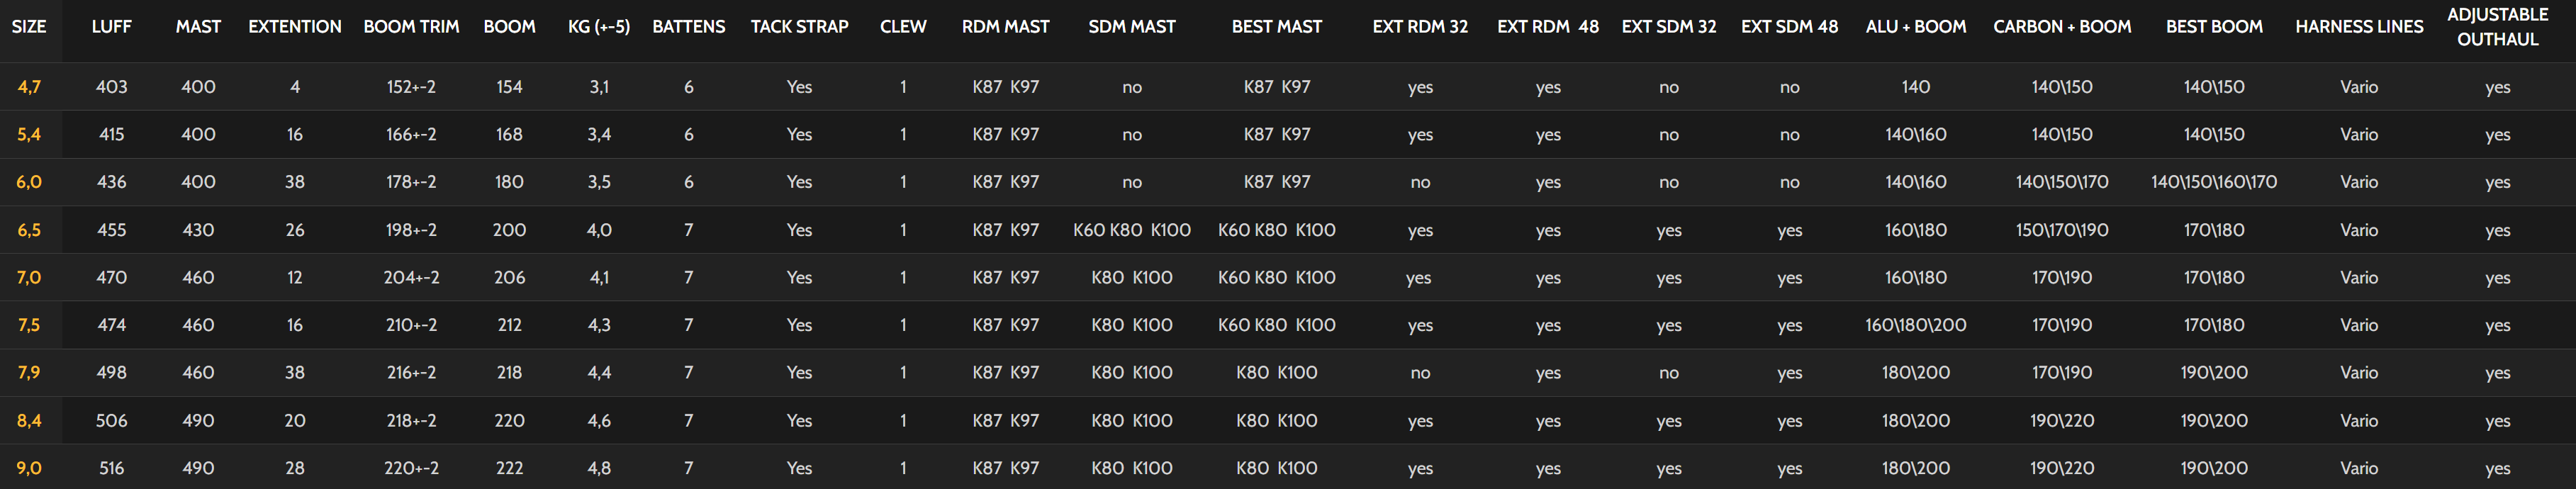Click the TACK STRAP column header
Viewport: 2576px width, 489px height.
click(799, 27)
